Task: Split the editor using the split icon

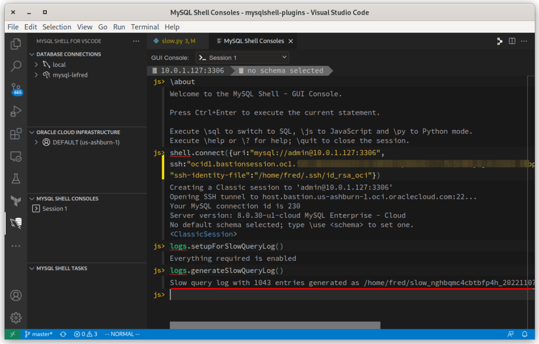Action: coord(511,41)
